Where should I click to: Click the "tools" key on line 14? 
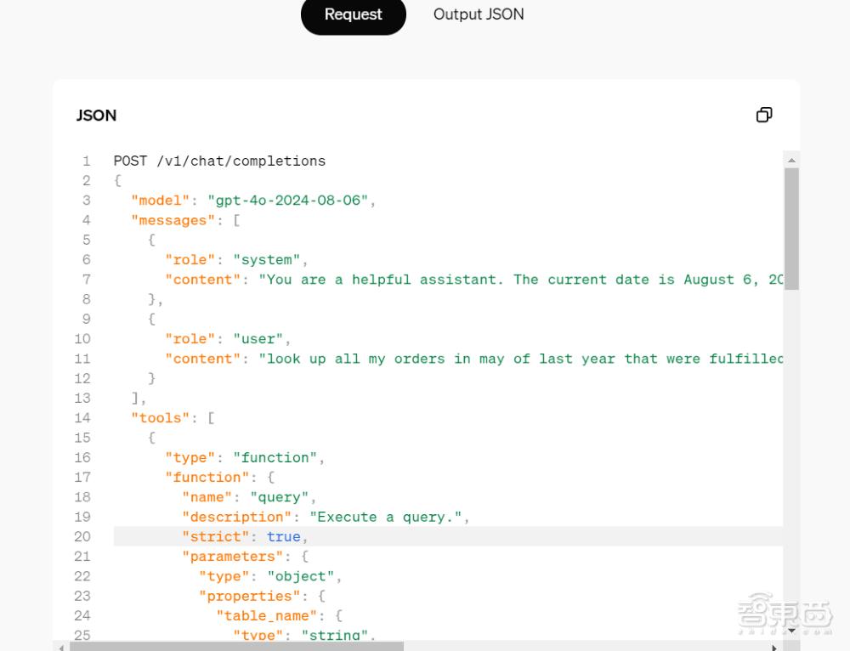click(160, 418)
